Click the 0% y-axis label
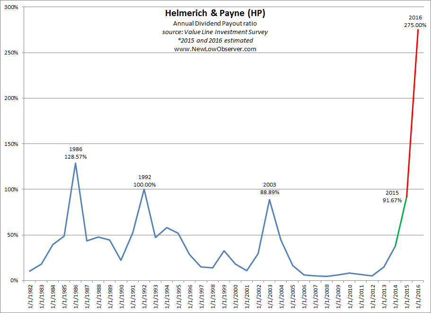 coord(14,280)
